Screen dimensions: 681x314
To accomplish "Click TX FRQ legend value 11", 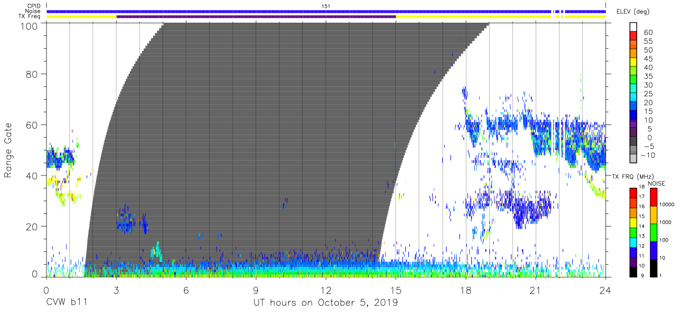I will tap(643, 256).
